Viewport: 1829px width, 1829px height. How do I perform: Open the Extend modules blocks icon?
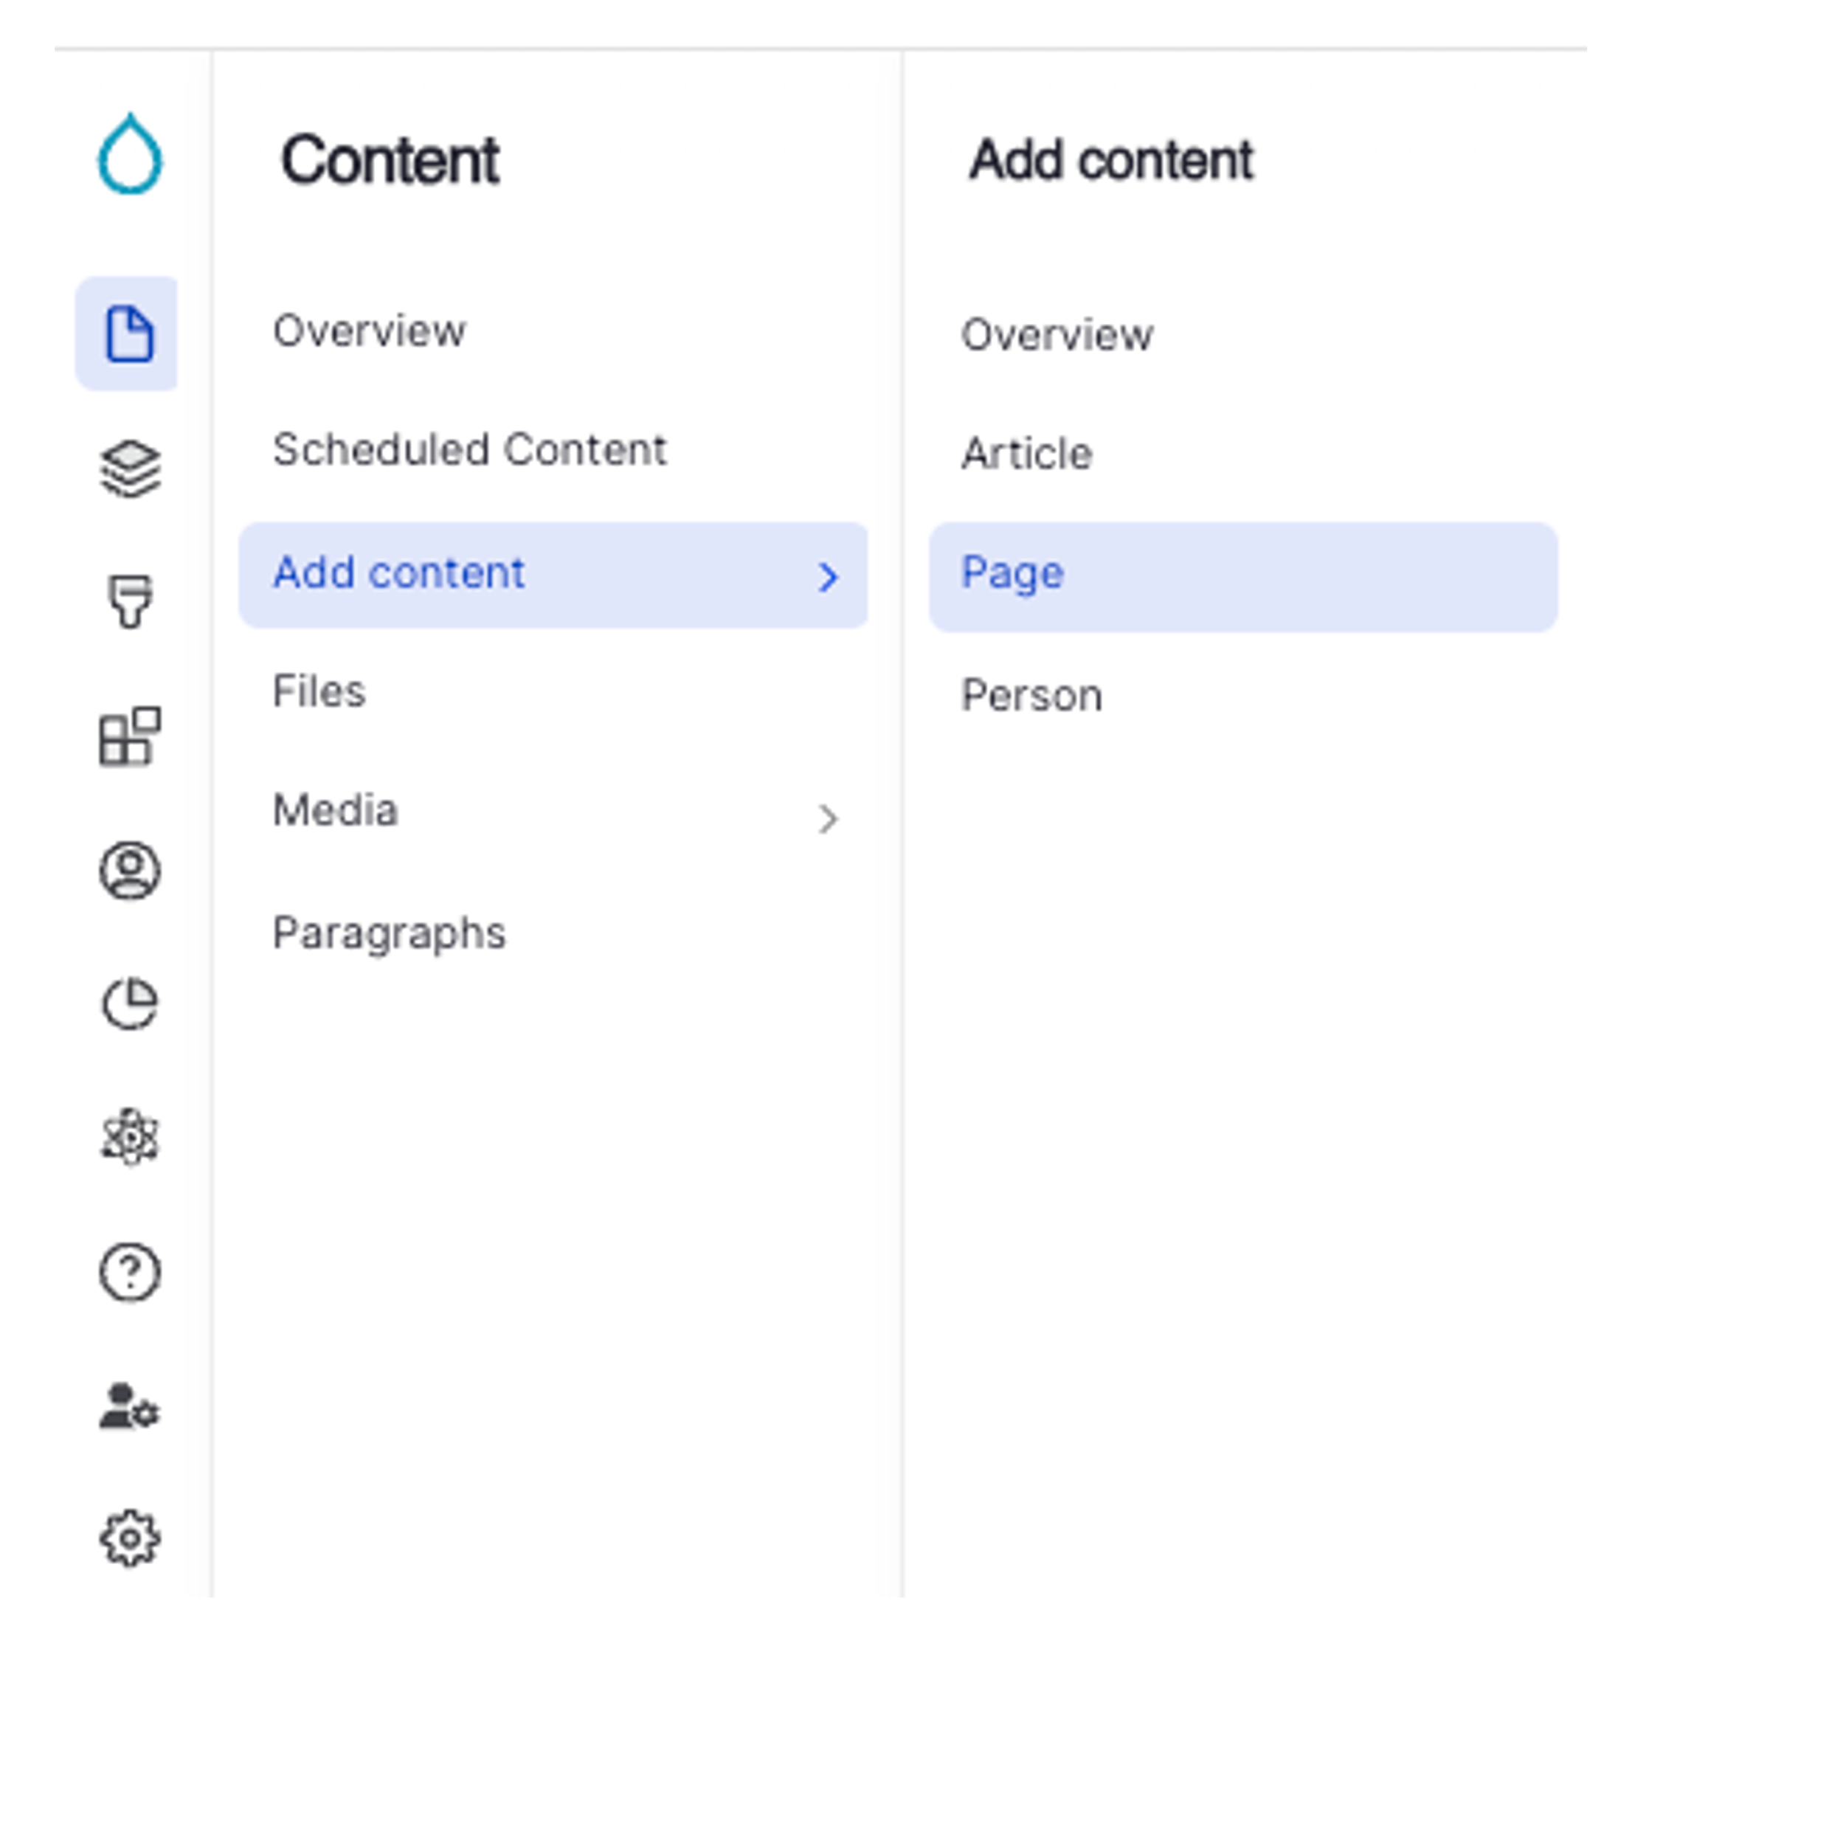point(130,736)
